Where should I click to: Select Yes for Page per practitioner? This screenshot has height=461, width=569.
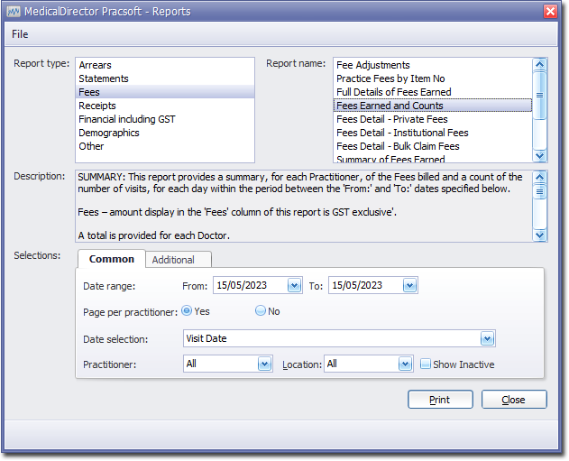point(187,310)
